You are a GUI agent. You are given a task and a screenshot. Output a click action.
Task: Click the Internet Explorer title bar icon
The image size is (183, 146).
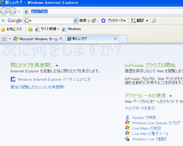click(x=2, y=3)
